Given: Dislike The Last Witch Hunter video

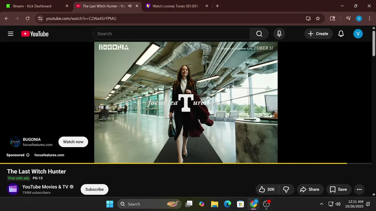Looking at the screenshot, I should [286, 189].
